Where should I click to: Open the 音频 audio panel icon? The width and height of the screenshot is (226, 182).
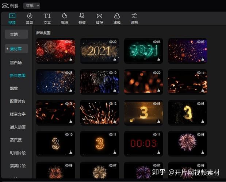coord(30,16)
